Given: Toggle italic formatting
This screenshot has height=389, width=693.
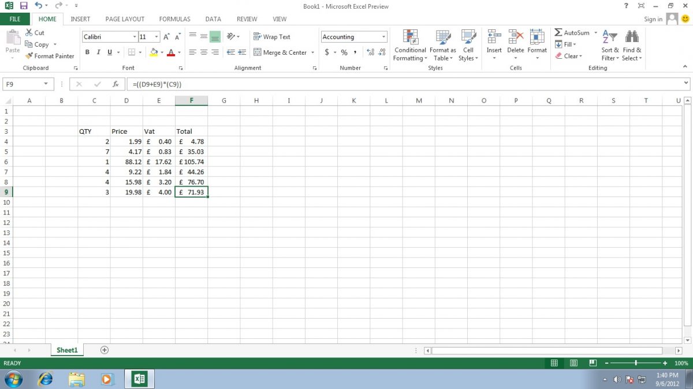Looking at the screenshot, I should coord(98,52).
